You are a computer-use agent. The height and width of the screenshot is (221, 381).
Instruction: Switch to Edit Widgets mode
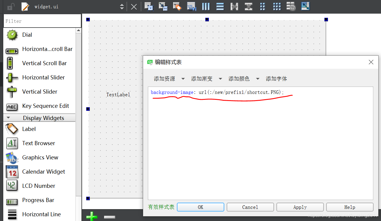click(149, 6)
